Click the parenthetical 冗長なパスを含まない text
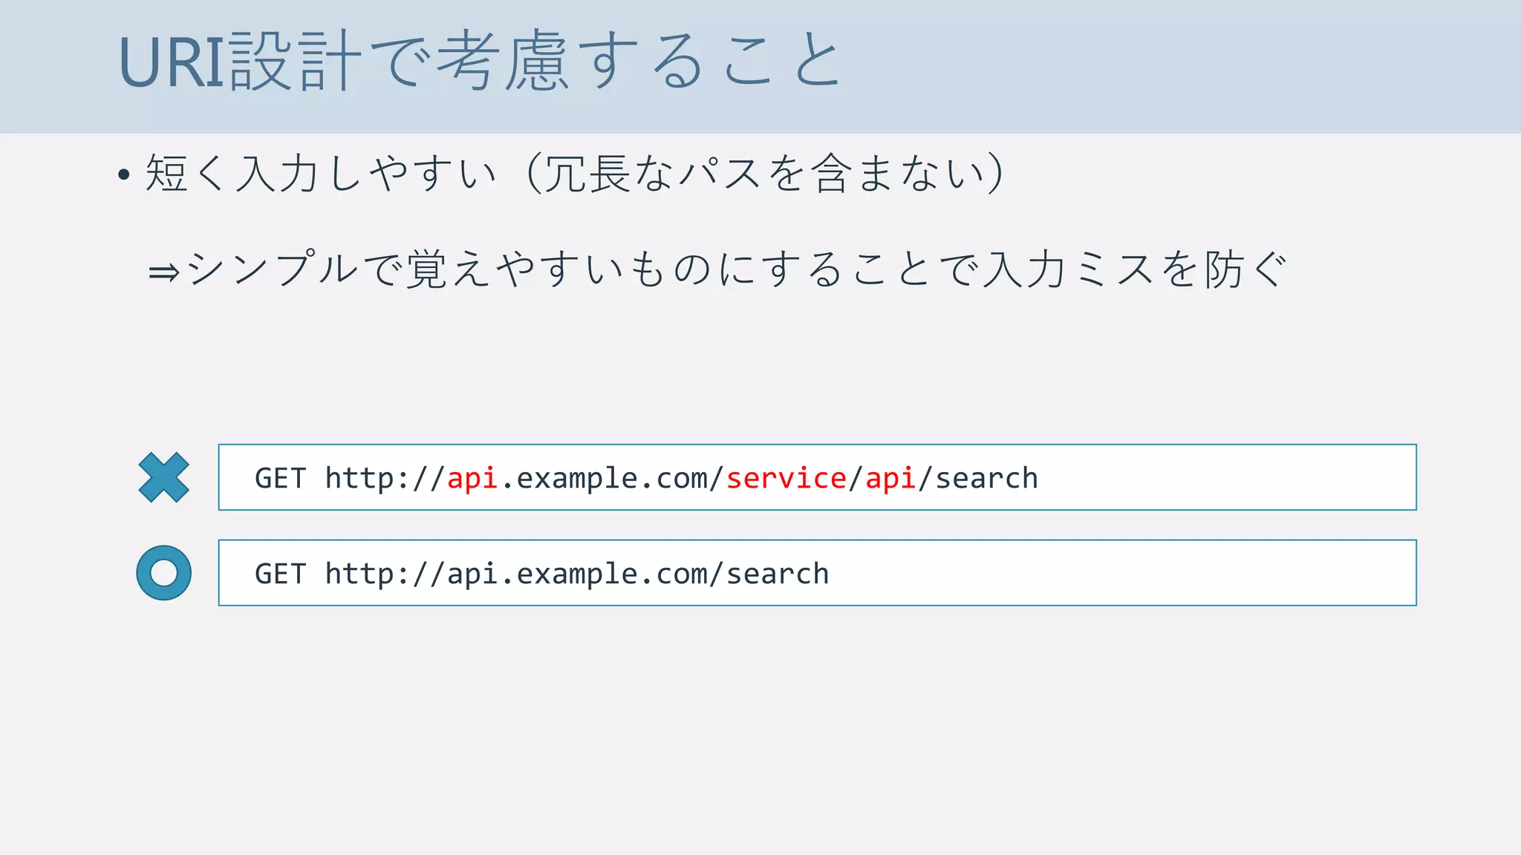 click(x=763, y=174)
